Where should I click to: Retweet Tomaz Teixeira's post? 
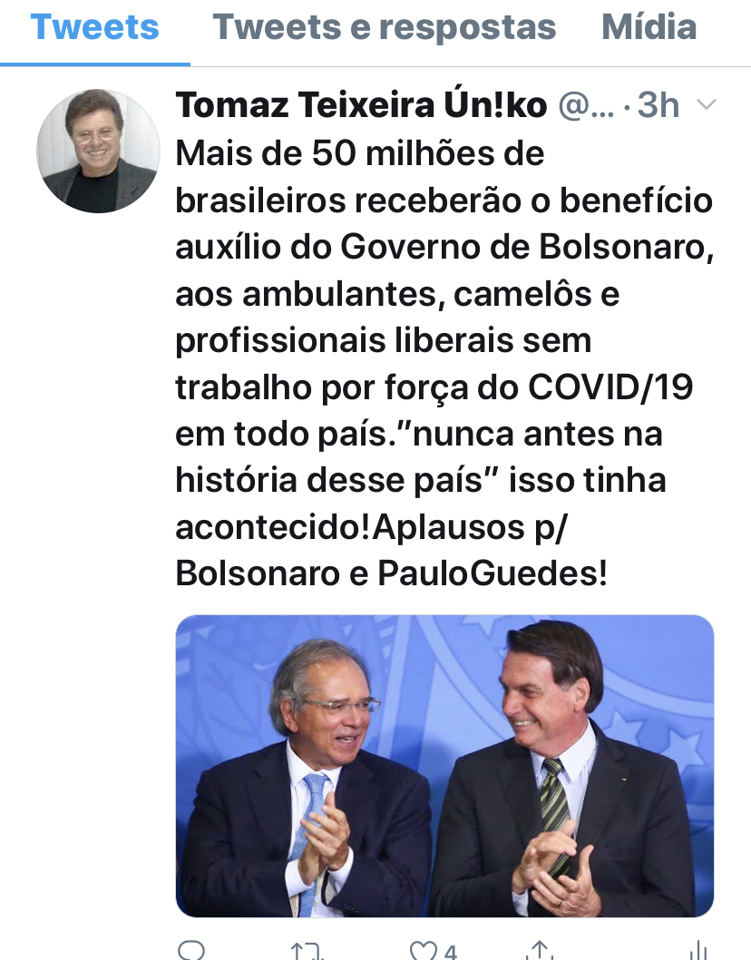click(x=306, y=952)
